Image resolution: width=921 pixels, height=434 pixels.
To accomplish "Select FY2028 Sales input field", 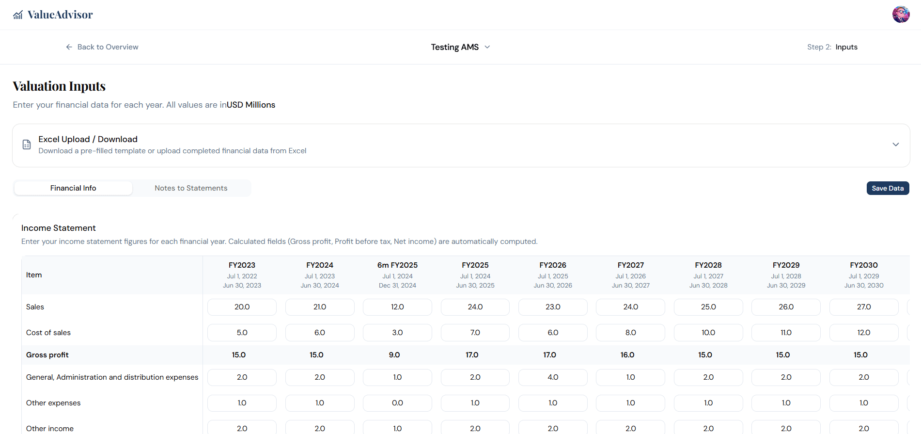I will [708, 307].
